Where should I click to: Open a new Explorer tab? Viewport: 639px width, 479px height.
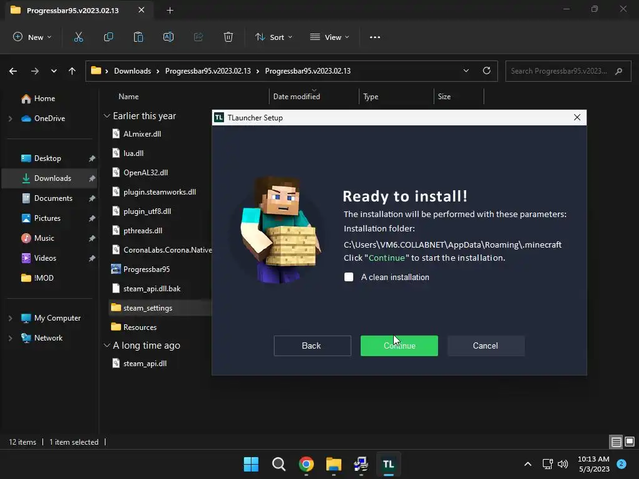pyautogui.click(x=170, y=10)
